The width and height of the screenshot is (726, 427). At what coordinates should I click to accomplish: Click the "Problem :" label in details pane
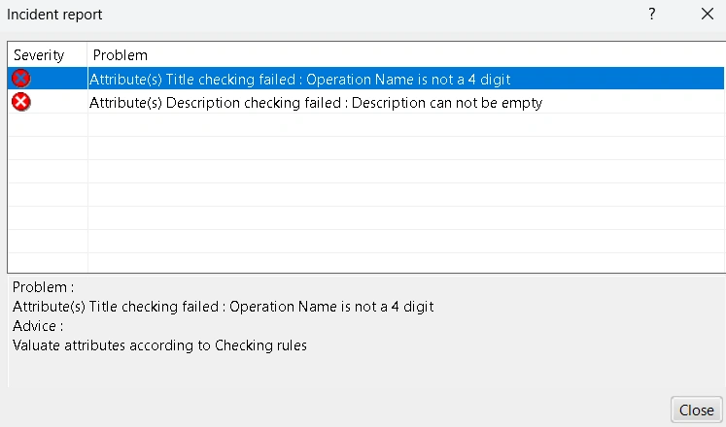(x=43, y=287)
